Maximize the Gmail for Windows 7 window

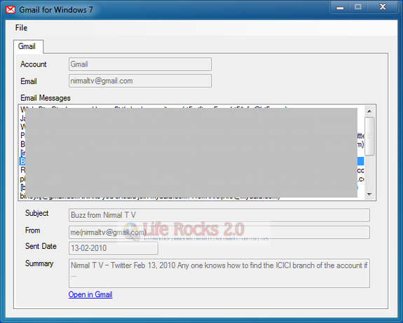[358, 7]
